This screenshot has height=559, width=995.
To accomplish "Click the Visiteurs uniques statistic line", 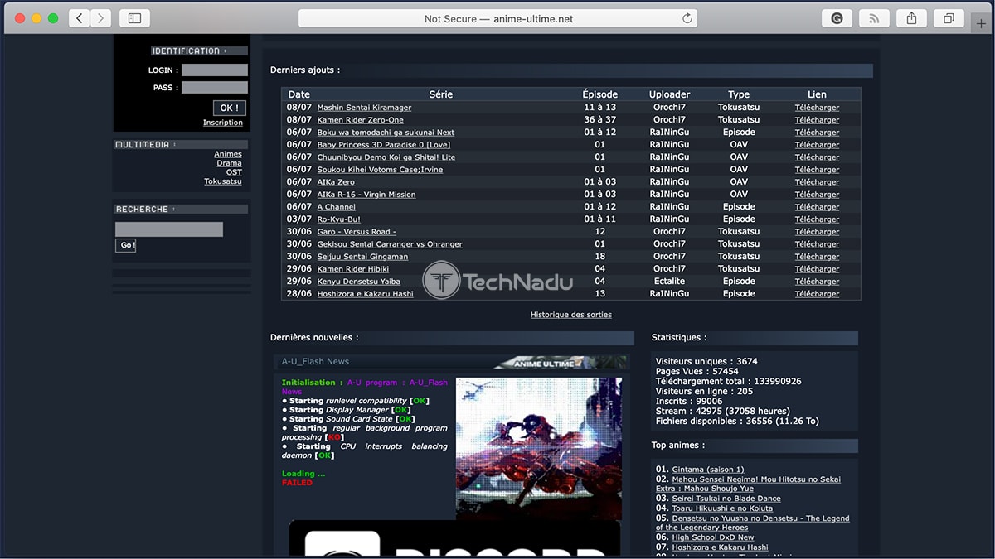I will [706, 362].
